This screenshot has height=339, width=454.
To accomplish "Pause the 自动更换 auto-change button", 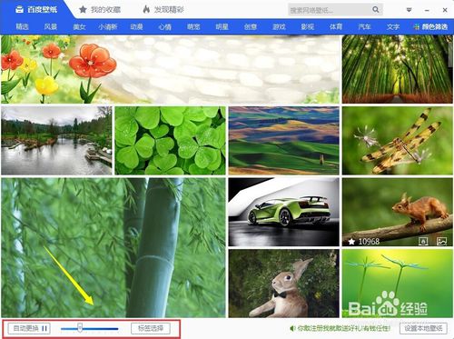I will (x=29, y=328).
